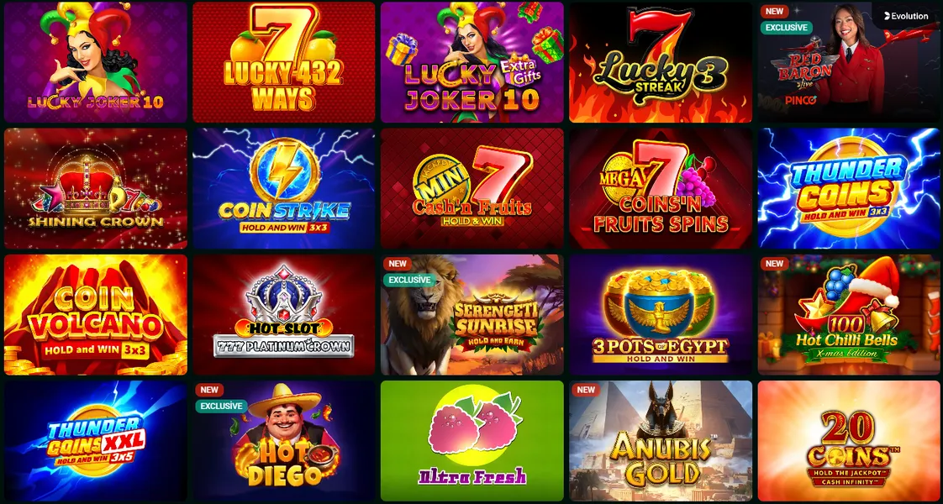Play the Shining Crown slot
This screenshot has width=943, height=504.
coord(96,189)
